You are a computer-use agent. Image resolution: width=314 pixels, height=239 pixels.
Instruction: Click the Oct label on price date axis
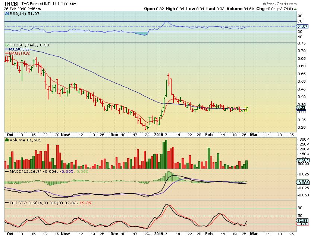tap(10, 135)
